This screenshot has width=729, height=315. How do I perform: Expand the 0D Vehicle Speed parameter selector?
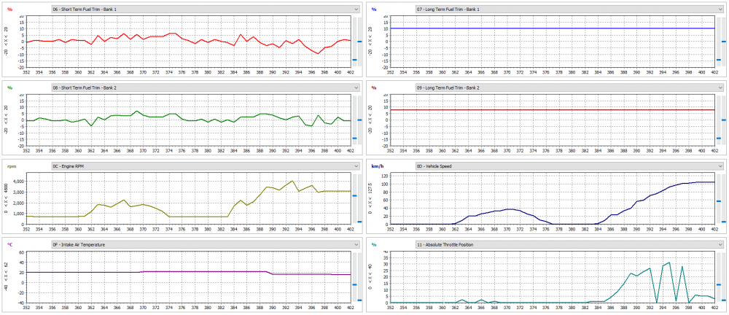pyautogui.click(x=569, y=166)
